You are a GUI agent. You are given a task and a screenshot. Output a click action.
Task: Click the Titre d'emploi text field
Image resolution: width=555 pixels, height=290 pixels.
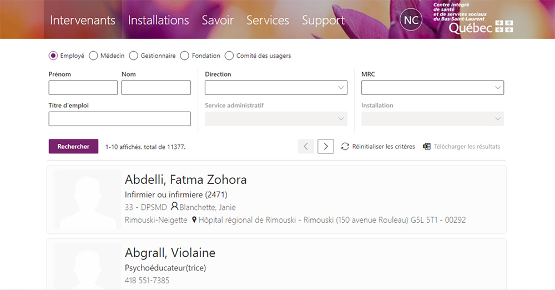119,119
